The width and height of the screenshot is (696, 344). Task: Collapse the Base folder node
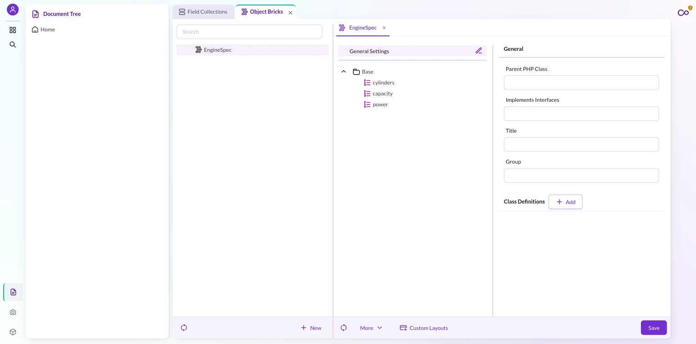[344, 72]
